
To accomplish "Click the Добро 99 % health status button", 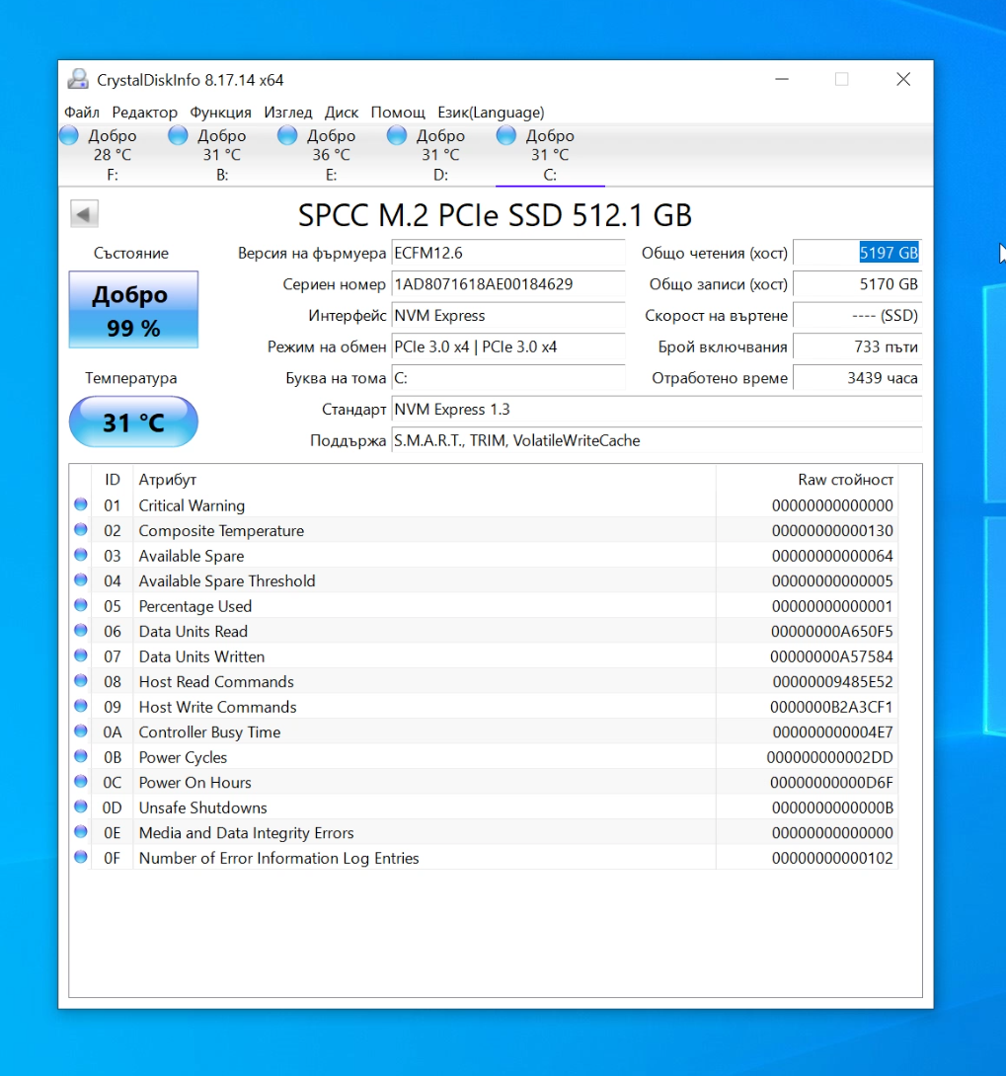I will point(133,310).
